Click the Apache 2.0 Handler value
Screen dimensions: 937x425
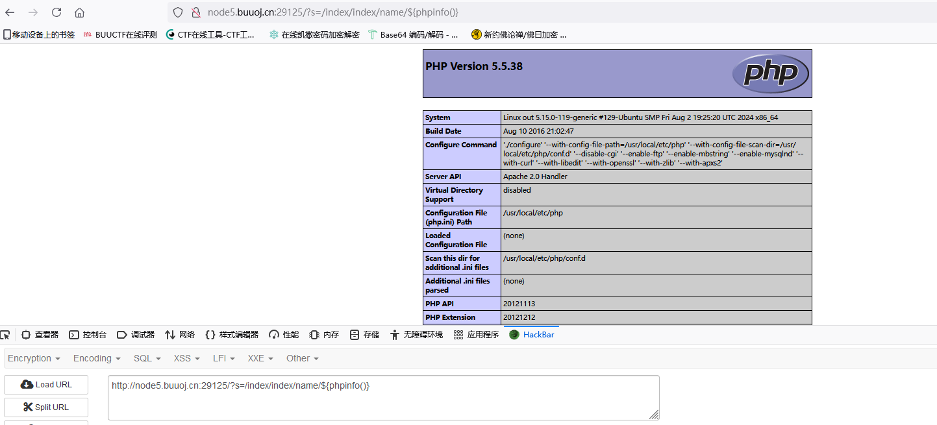(x=535, y=176)
